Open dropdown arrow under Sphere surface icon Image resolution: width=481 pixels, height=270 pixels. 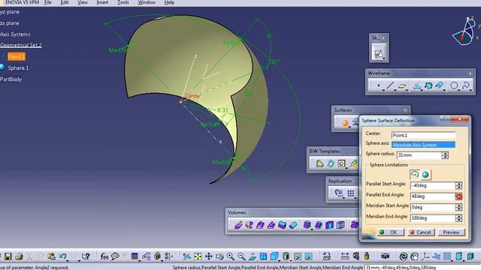click(349, 127)
